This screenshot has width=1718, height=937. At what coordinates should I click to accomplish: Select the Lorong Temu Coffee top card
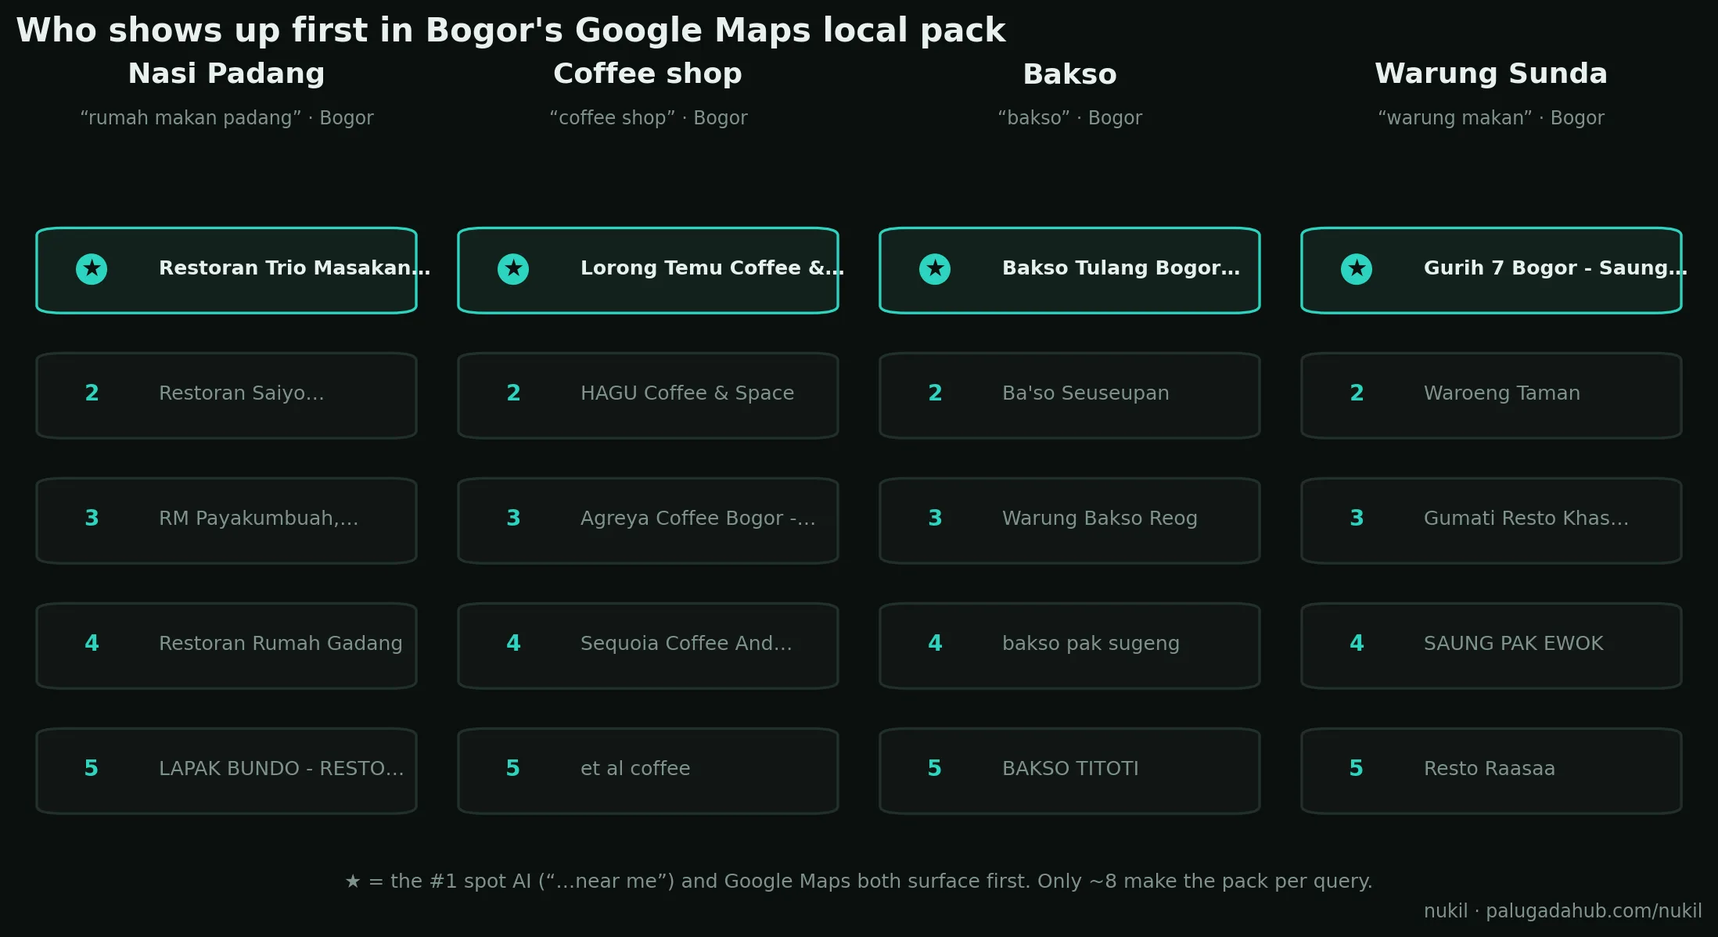[x=648, y=271]
